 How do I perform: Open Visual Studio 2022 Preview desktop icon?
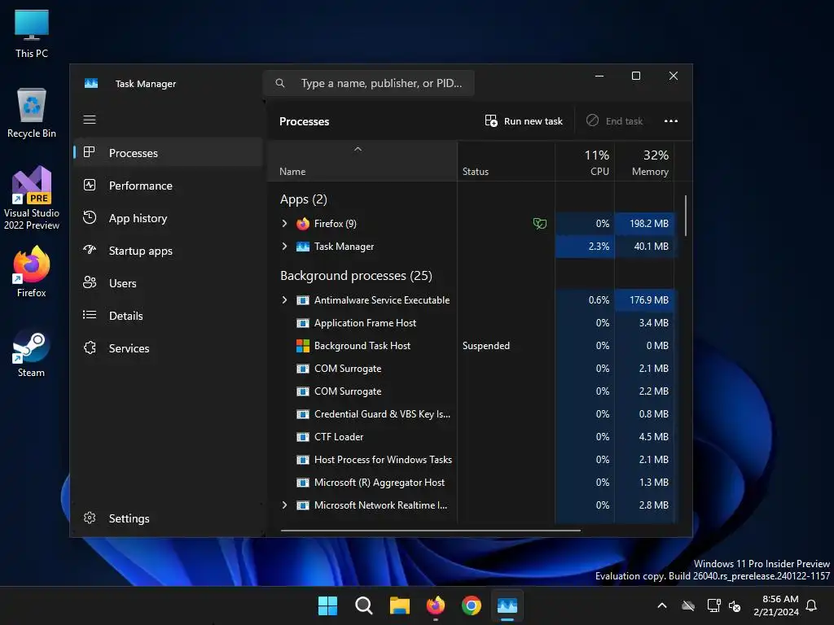click(x=32, y=198)
